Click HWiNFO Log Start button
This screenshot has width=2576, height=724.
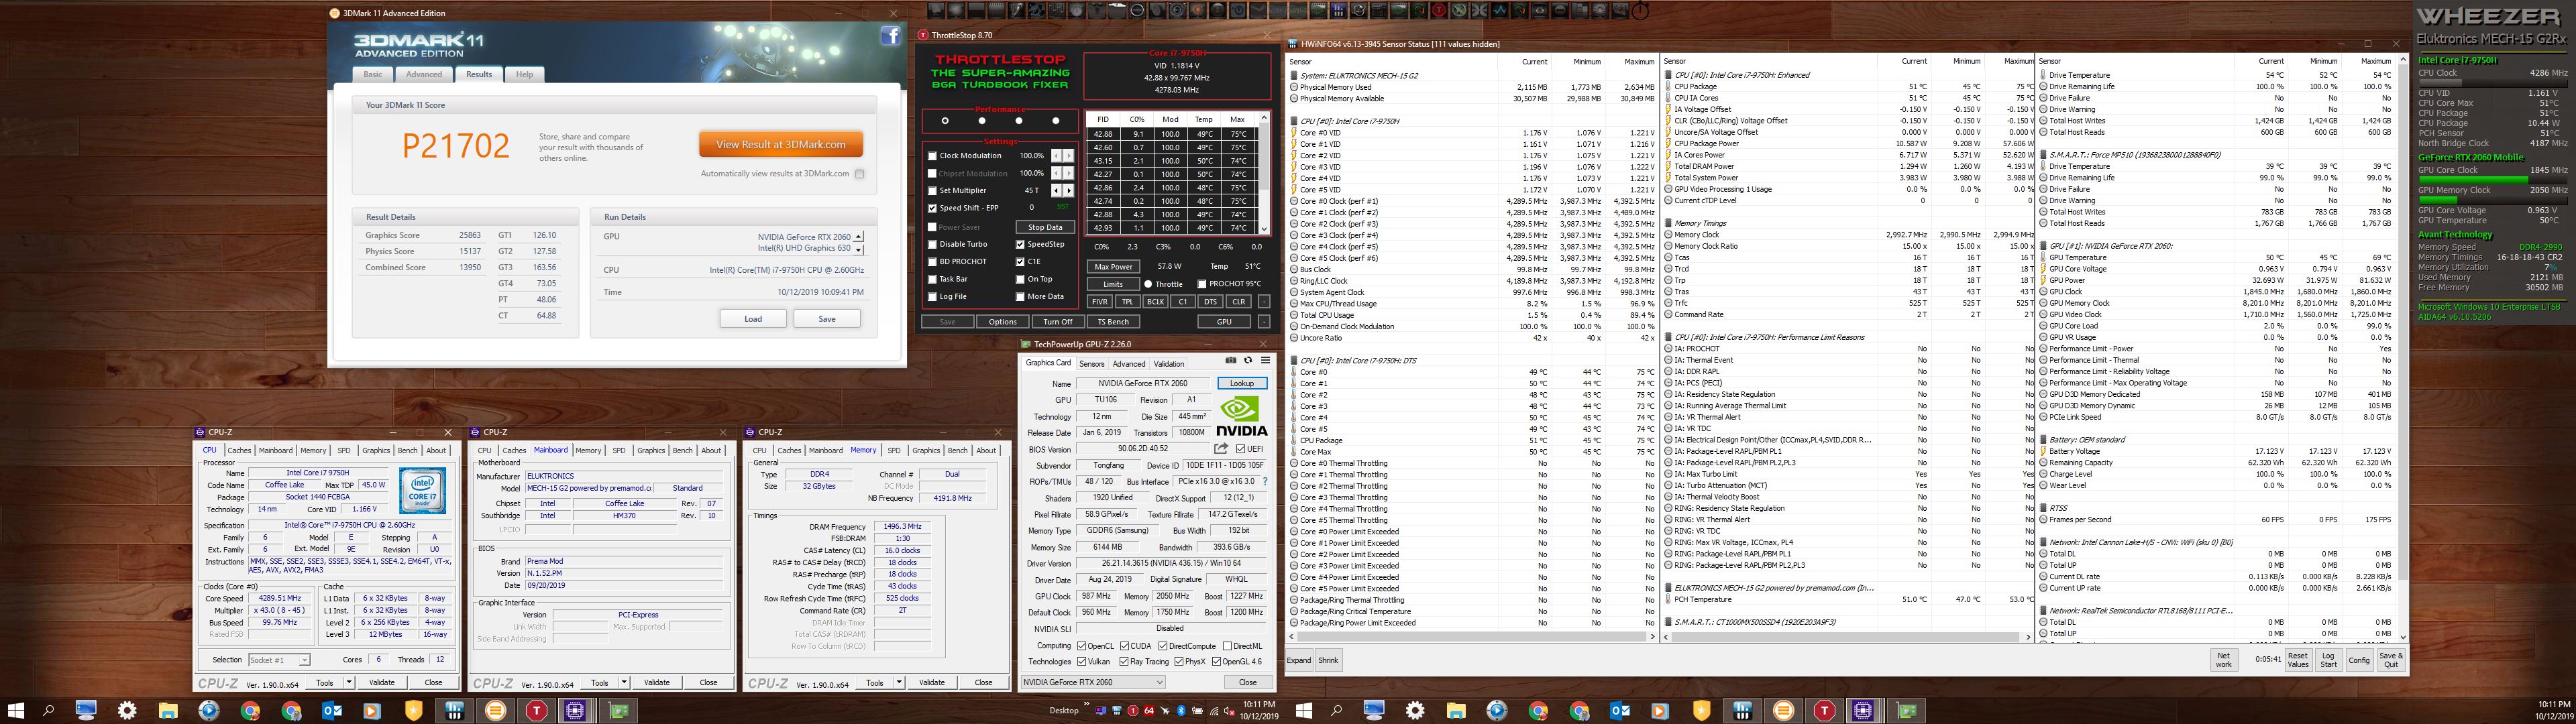coord(2329,660)
